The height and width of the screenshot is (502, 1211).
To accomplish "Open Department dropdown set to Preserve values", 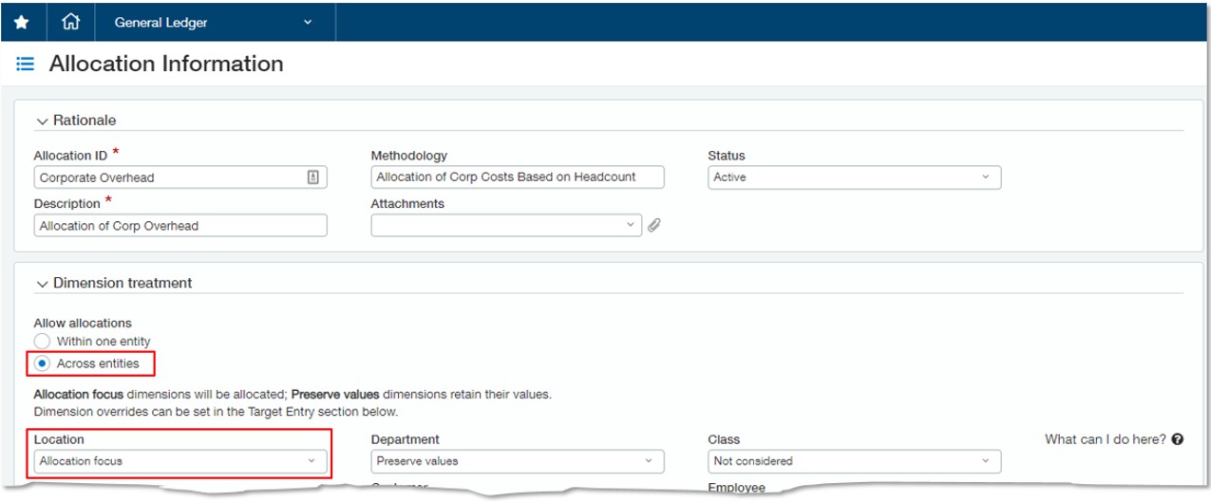I will pyautogui.click(x=518, y=461).
